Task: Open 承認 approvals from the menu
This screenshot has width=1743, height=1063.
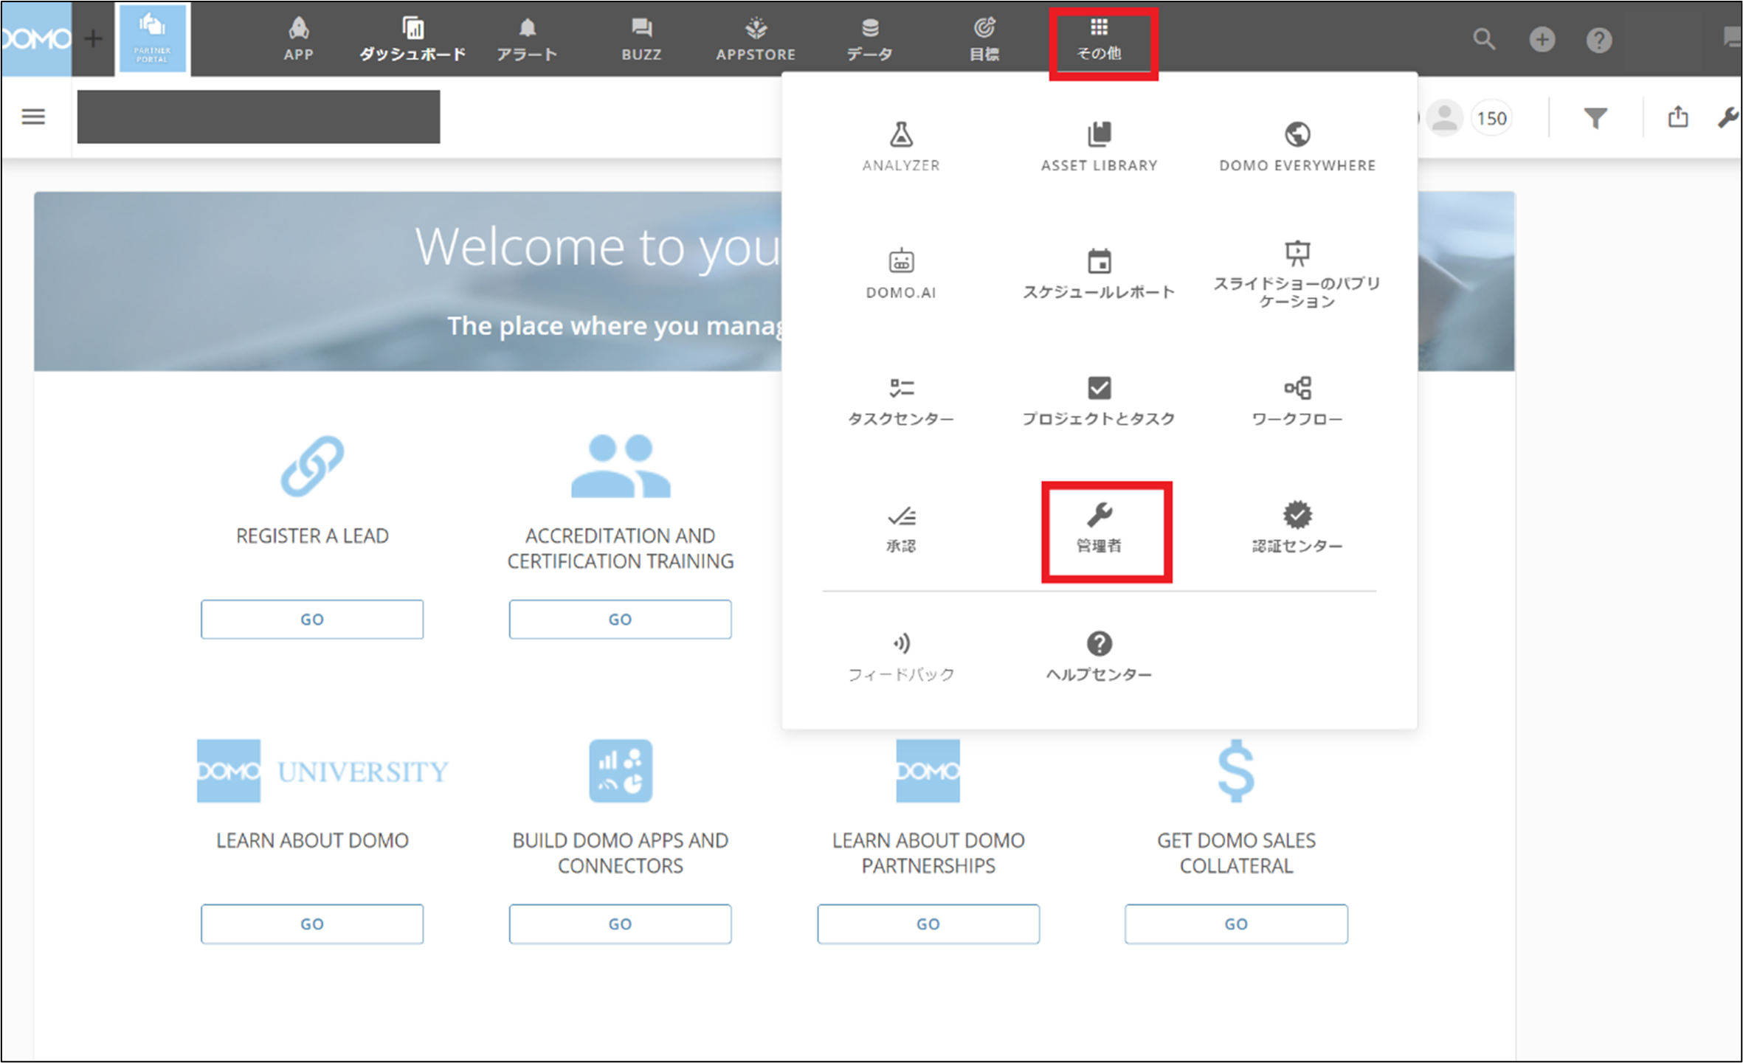Action: tap(901, 528)
